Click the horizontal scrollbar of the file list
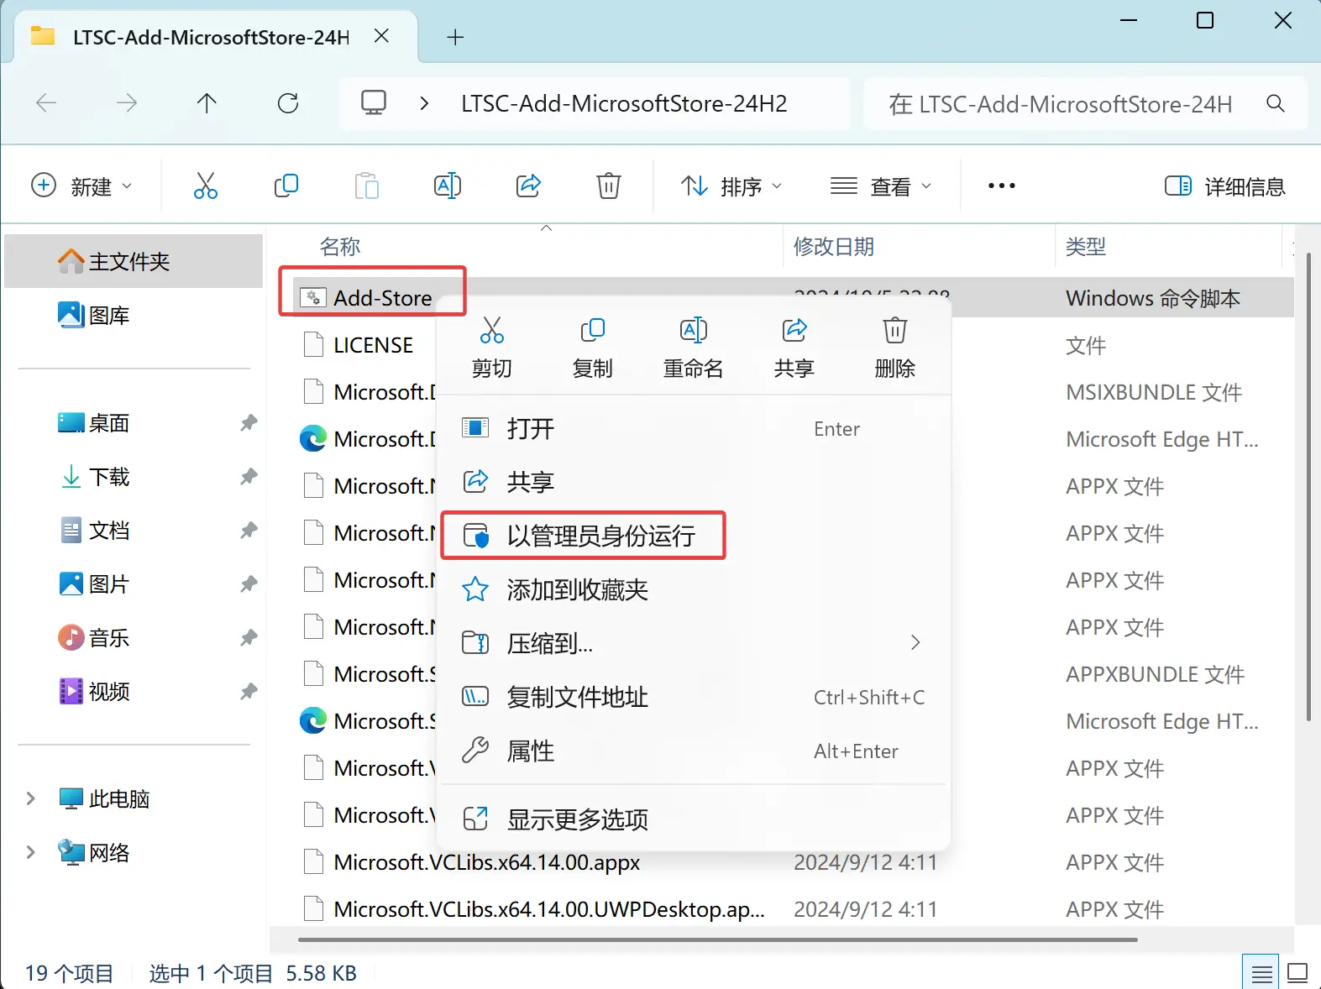This screenshot has height=989, width=1321. 718,939
